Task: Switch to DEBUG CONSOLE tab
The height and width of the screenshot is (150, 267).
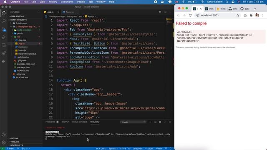Action: coord(80,122)
